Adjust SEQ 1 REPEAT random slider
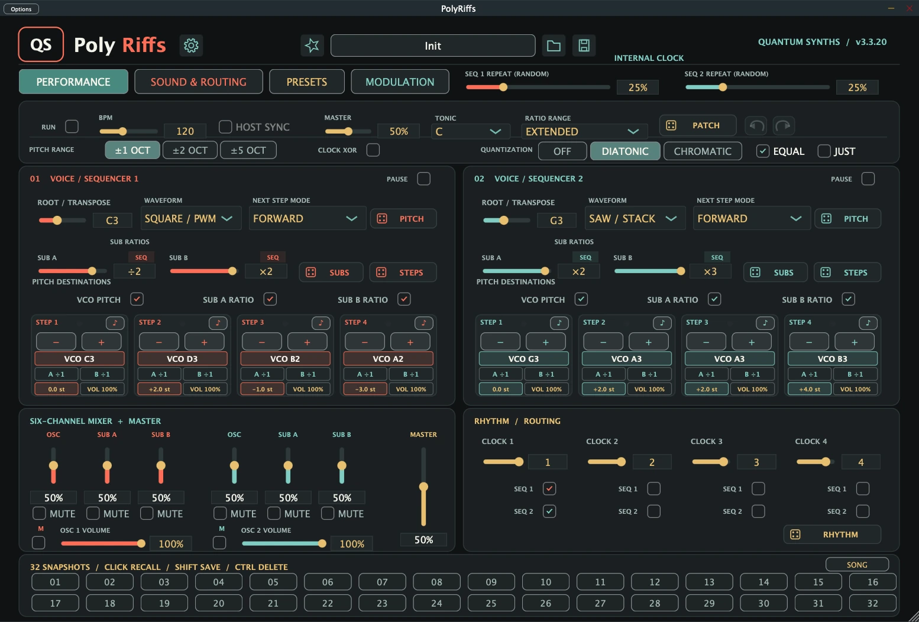 [538, 87]
